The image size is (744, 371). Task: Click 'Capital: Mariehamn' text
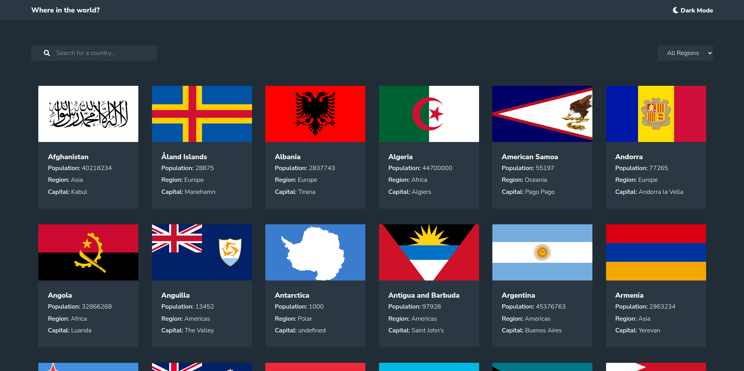point(188,192)
